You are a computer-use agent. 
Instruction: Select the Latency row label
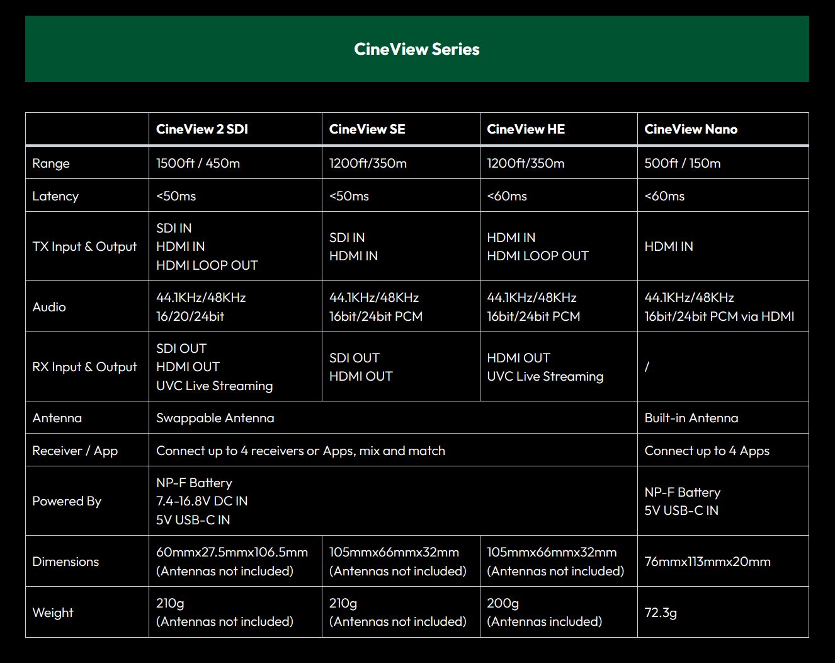(x=55, y=196)
